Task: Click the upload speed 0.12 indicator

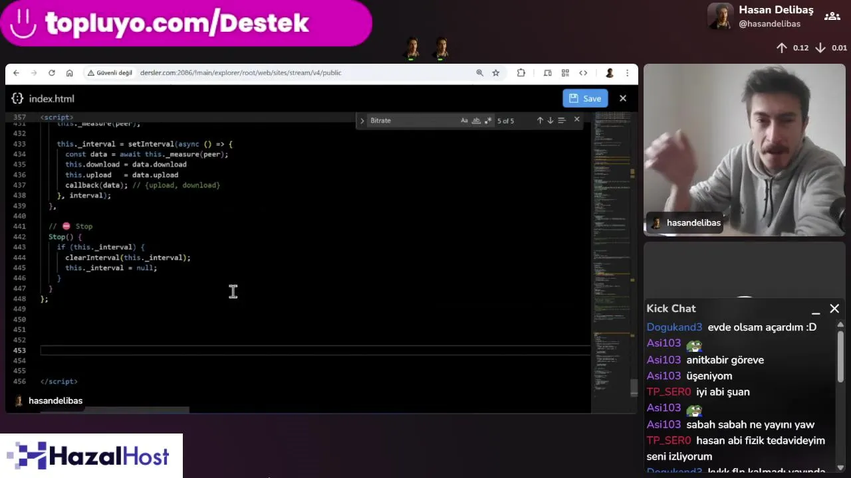Action: coord(792,48)
